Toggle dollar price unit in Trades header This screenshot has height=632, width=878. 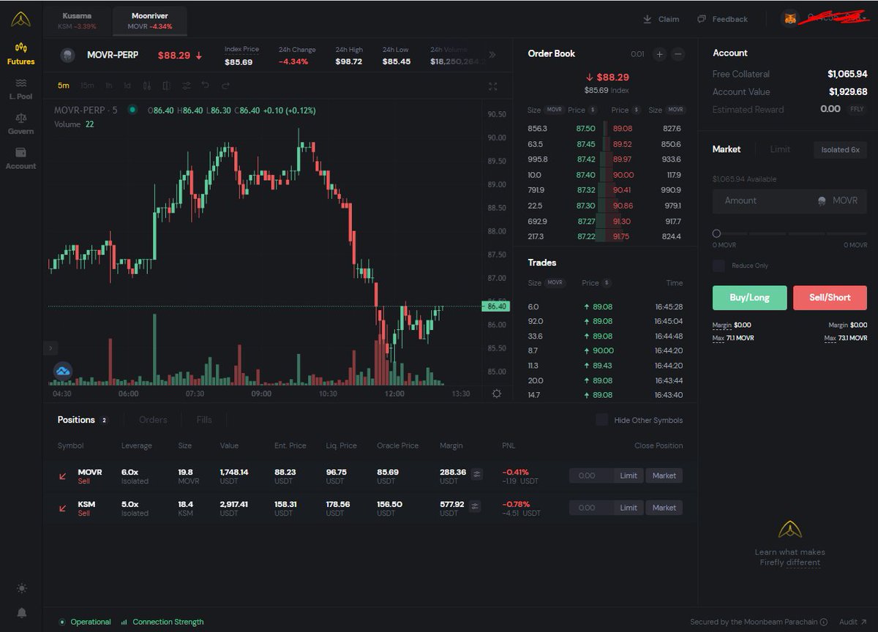(607, 282)
